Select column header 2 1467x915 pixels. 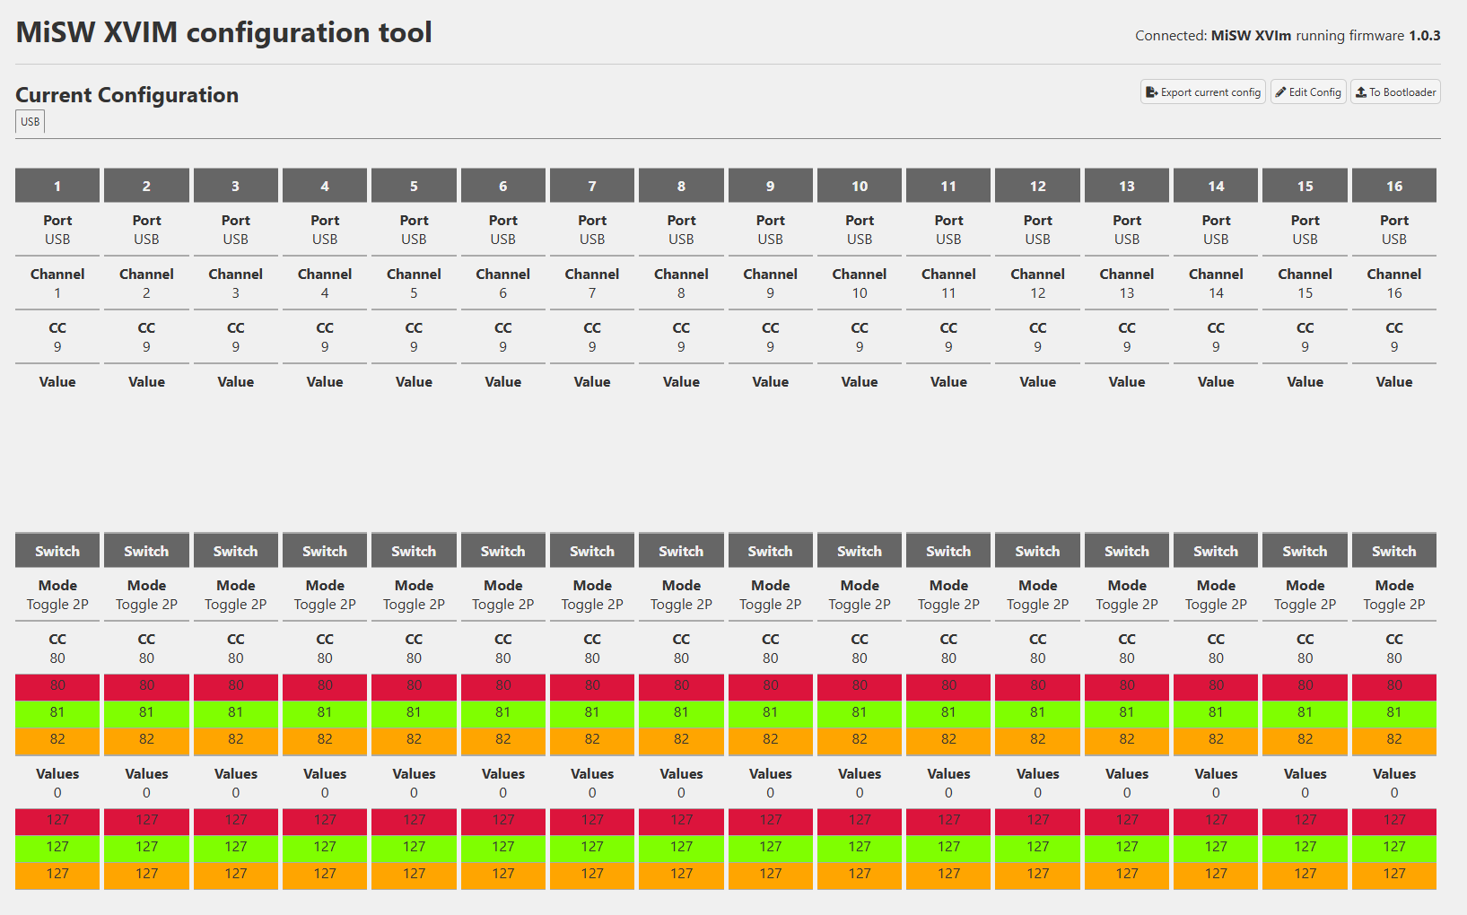pos(146,186)
